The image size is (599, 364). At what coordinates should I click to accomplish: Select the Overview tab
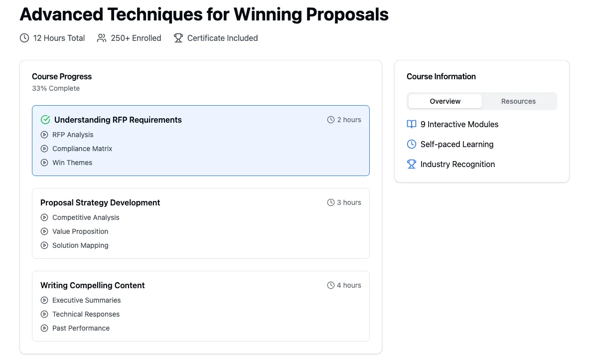[x=445, y=101]
